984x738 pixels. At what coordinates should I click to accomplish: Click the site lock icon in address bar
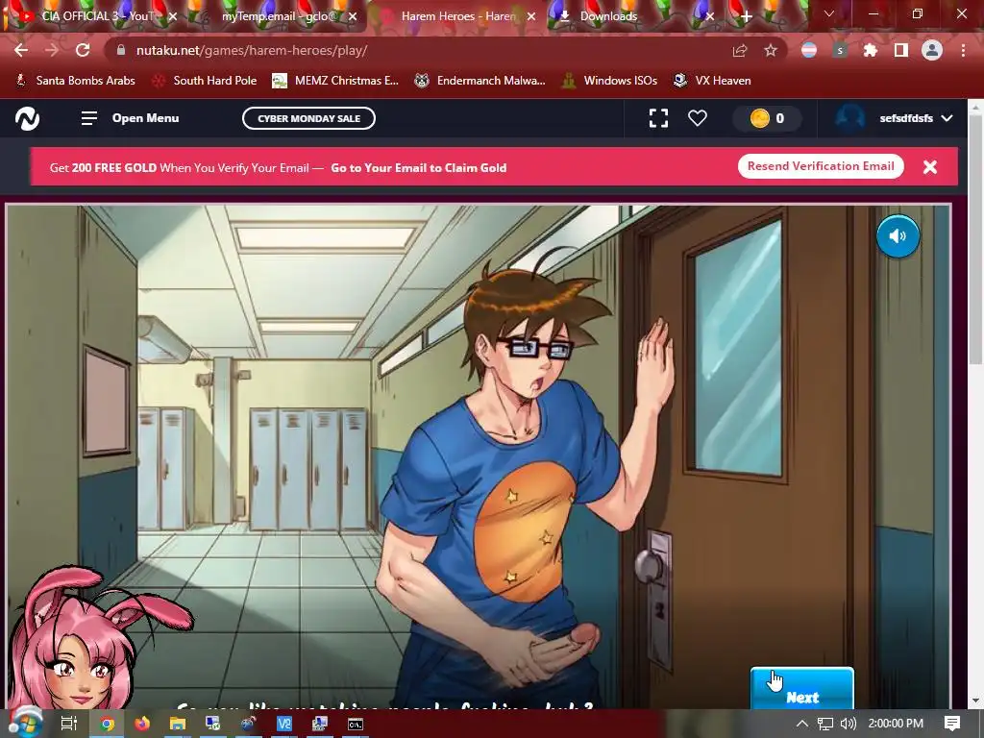tap(121, 50)
